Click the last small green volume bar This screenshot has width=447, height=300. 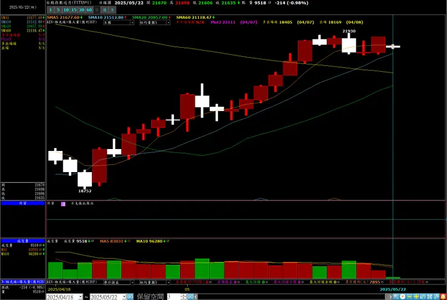coord(393,278)
